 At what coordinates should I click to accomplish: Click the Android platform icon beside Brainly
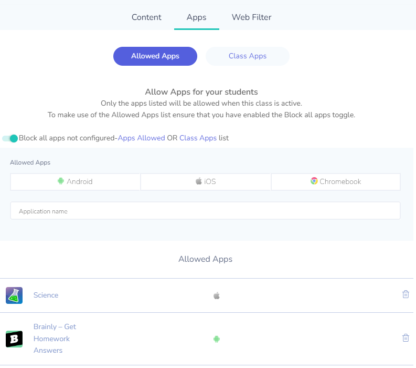point(217,339)
